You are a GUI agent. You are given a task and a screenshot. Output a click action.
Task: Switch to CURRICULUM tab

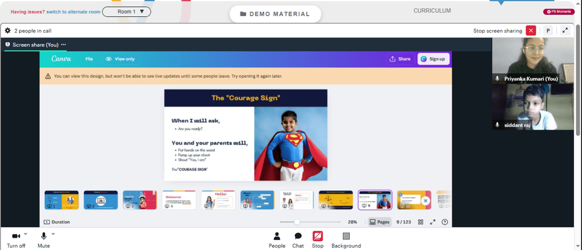432,11
